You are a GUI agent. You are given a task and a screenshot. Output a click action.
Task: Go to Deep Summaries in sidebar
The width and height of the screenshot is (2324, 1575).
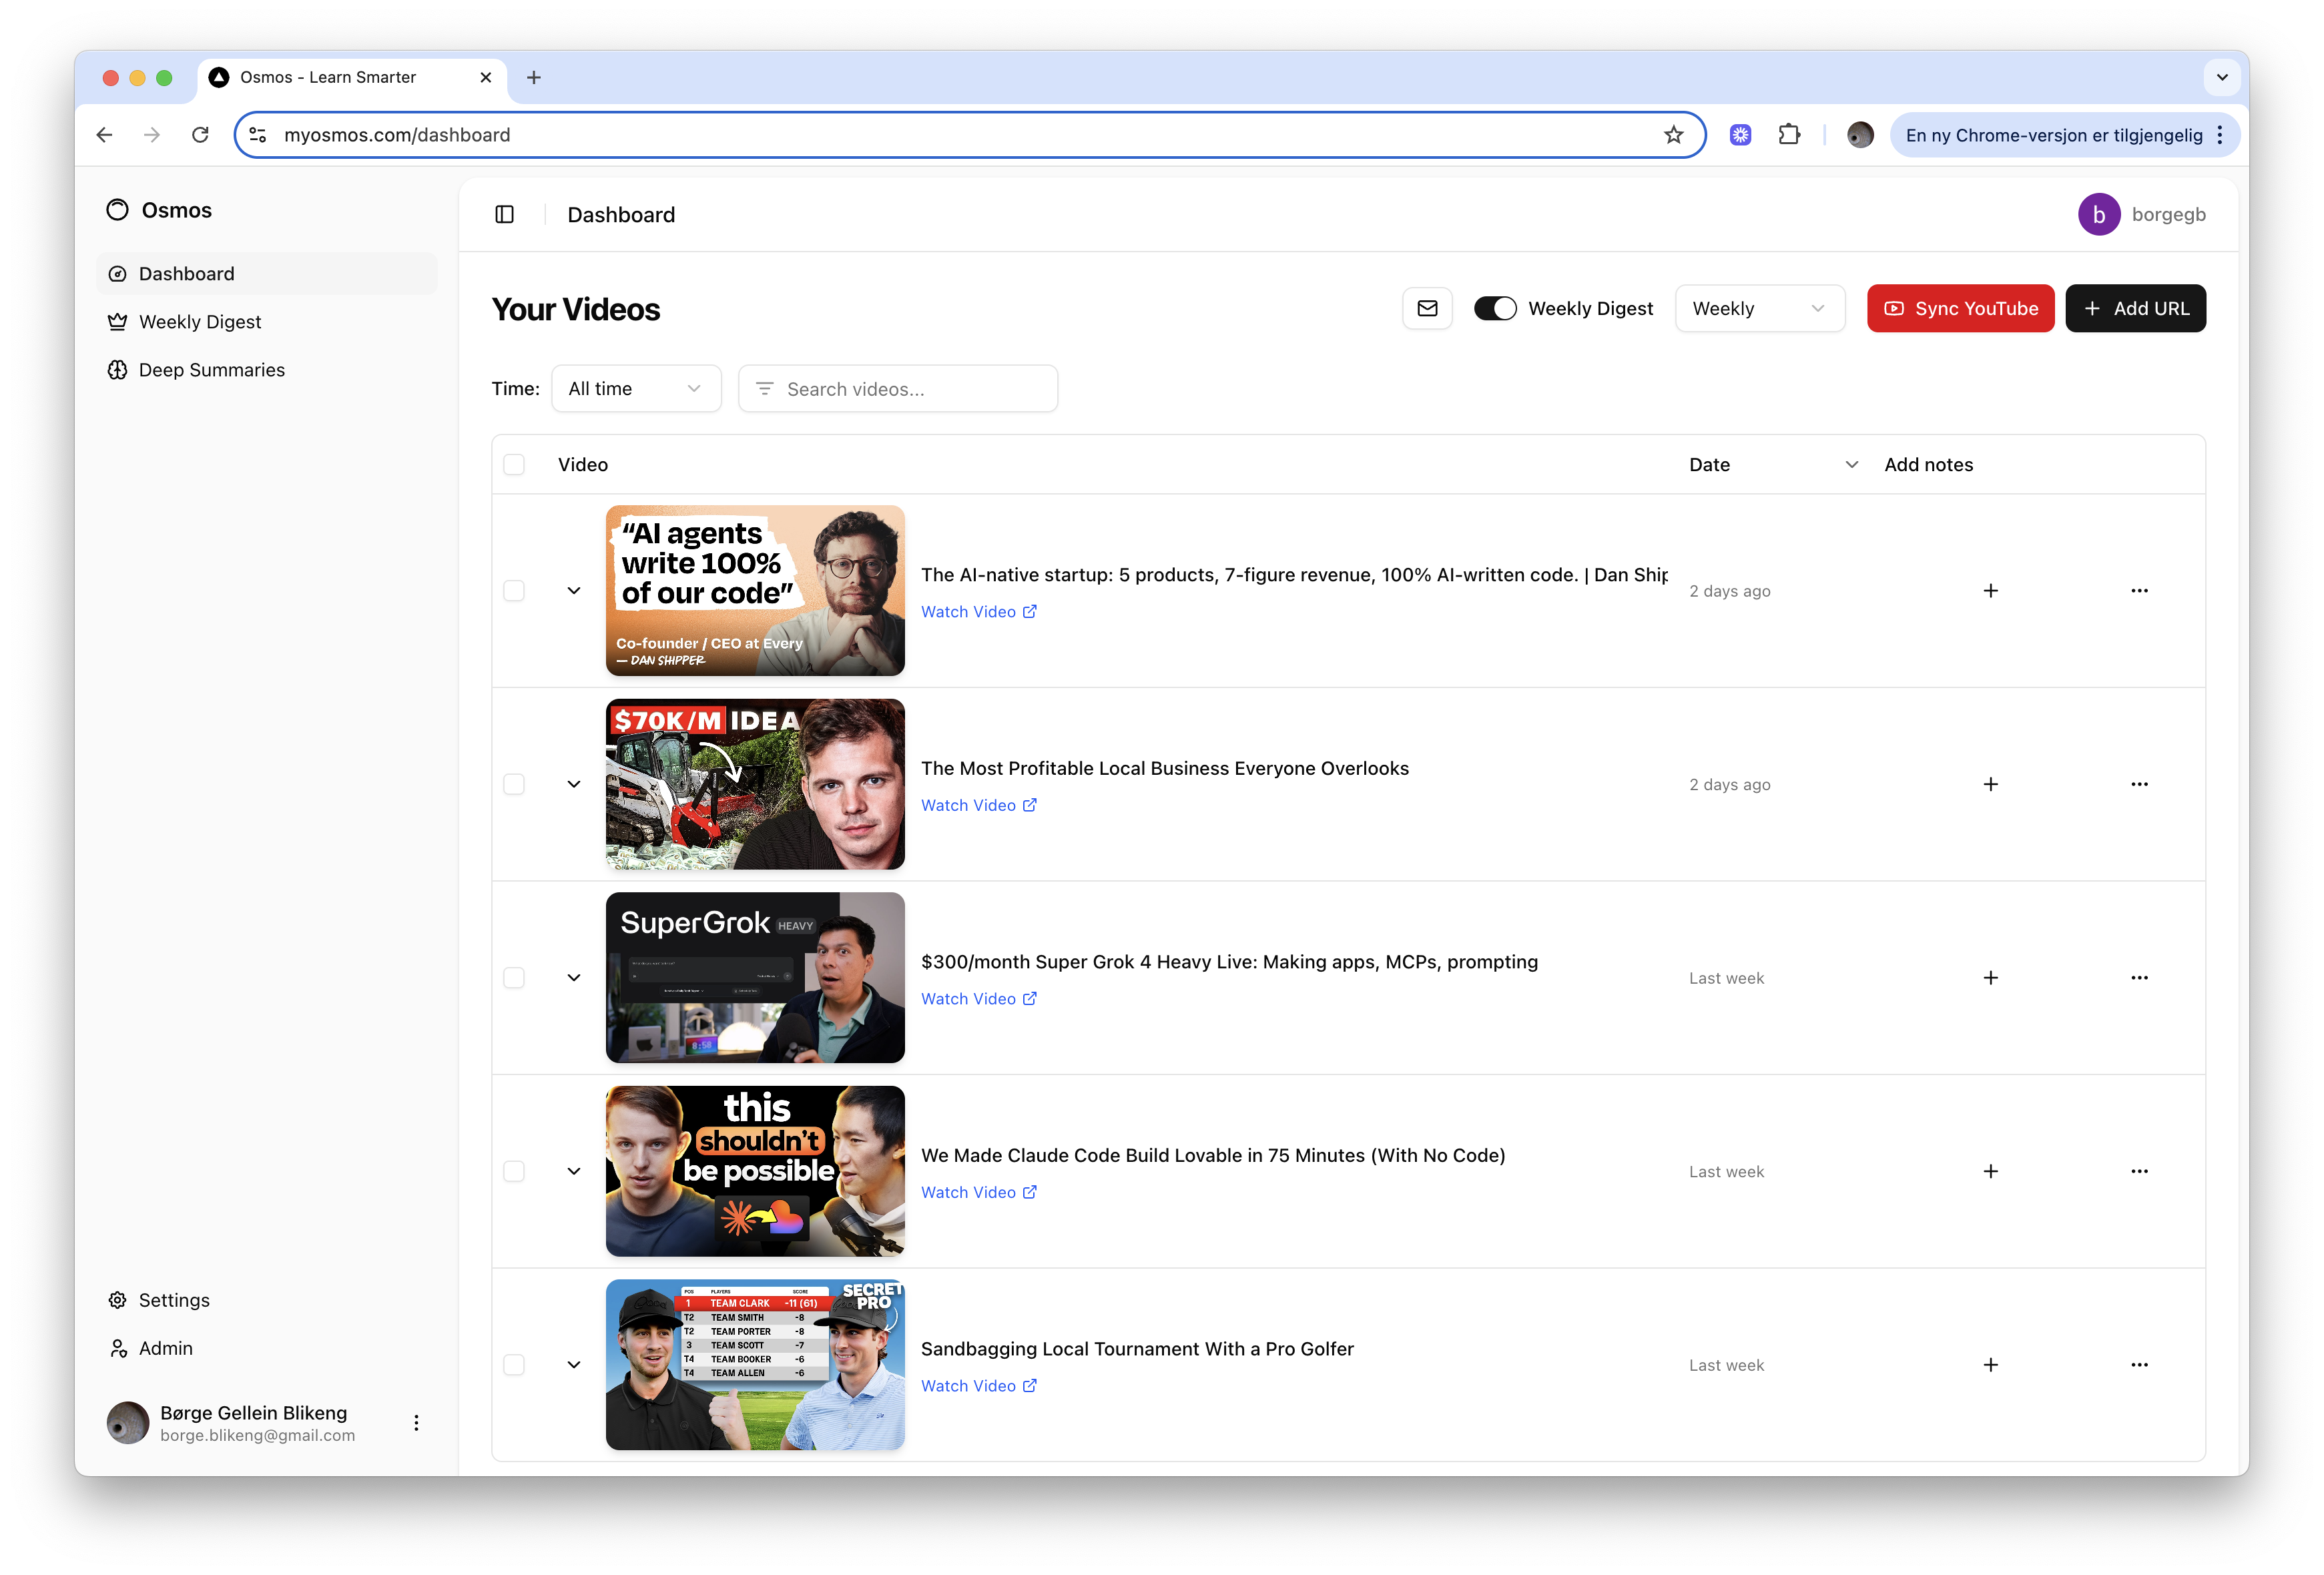tap(211, 370)
